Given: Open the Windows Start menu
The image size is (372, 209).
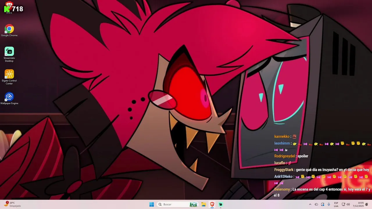Looking at the screenshot, I should [x=152, y=204].
